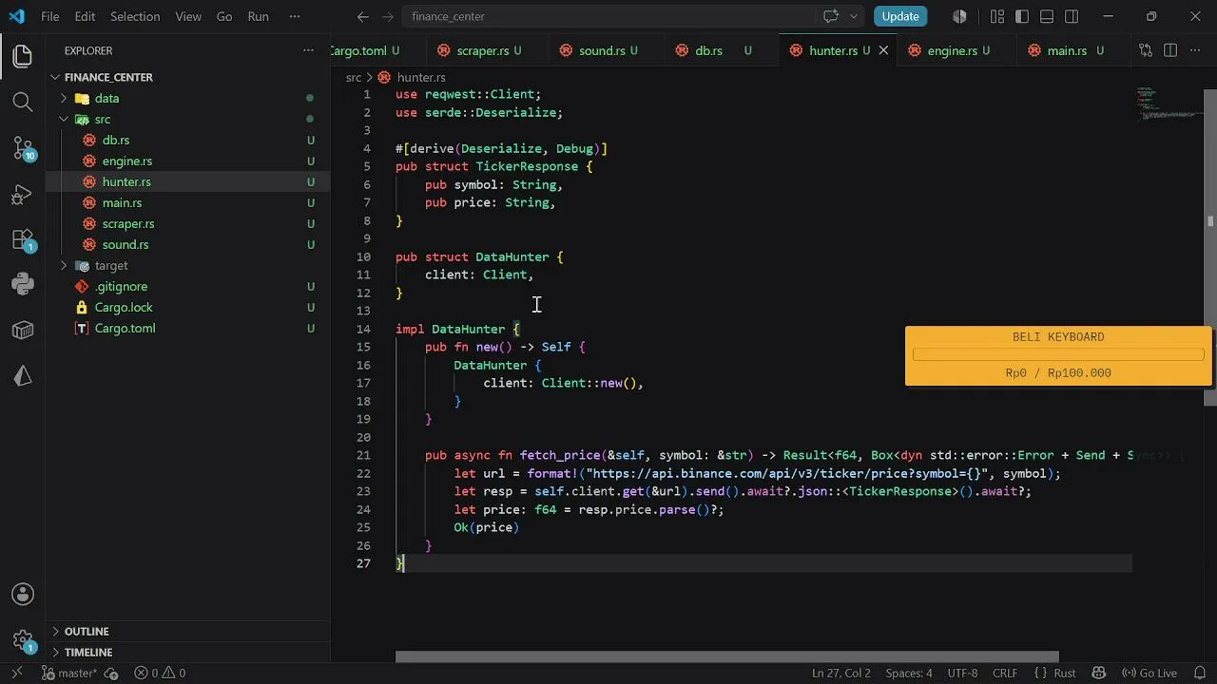Toggle the Primary Side Bar visibility
The height and width of the screenshot is (684, 1217).
coord(1022,16)
